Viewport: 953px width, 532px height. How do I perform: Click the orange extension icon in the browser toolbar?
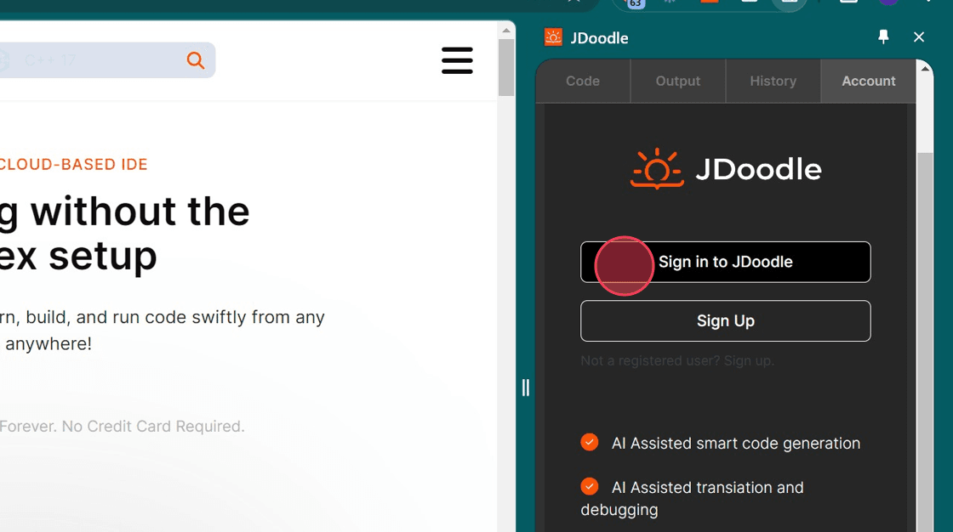[x=710, y=3]
